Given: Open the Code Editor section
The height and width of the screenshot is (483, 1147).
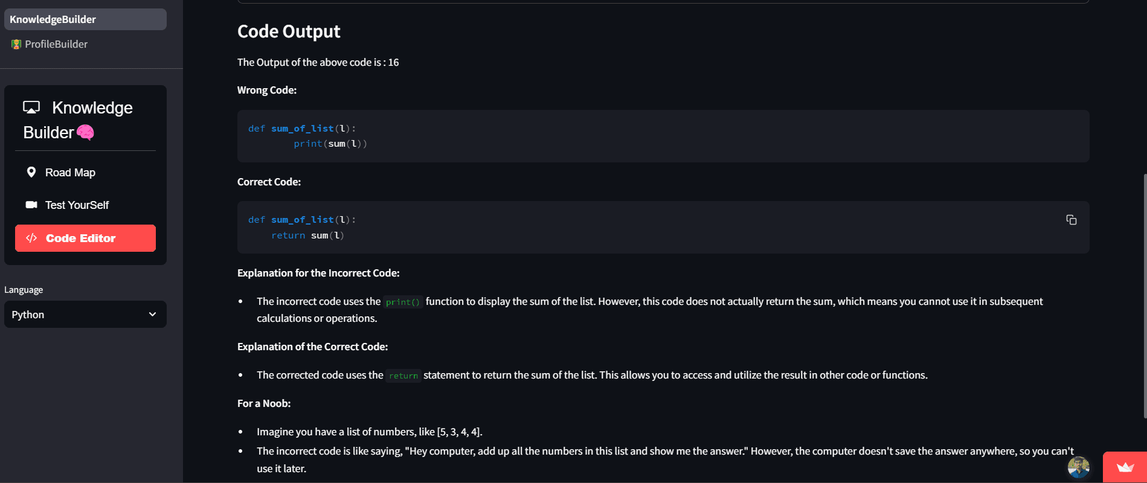Looking at the screenshot, I should click(x=85, y=238).
